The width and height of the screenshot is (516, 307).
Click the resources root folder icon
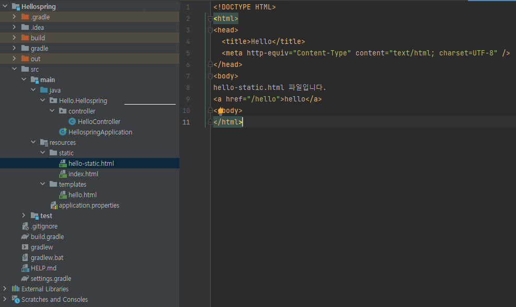tap(44, 142)
